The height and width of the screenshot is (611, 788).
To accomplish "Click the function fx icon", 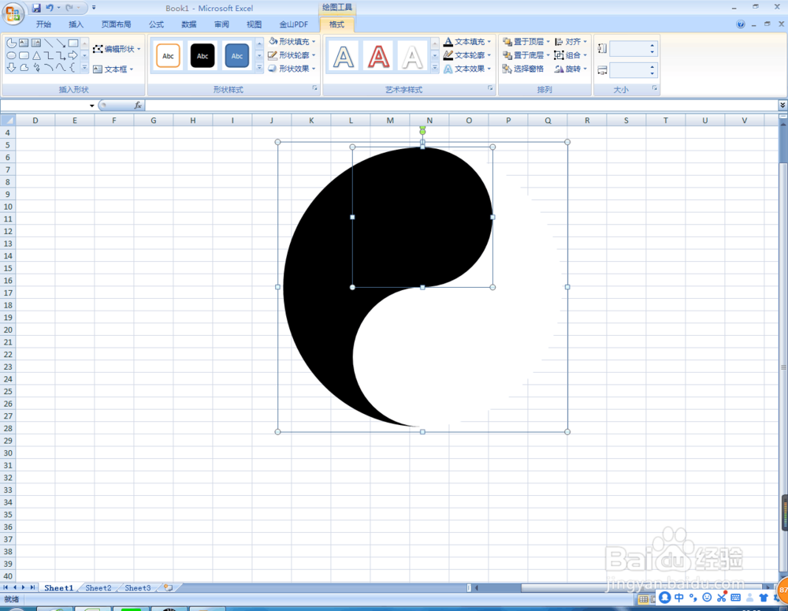I will click(x=138, y=105).
